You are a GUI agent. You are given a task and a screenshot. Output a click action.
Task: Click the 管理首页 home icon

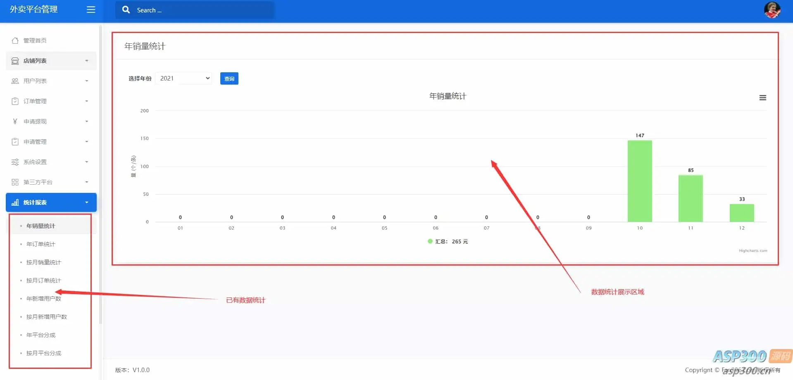pyautogui.click(x=15, y=40)
